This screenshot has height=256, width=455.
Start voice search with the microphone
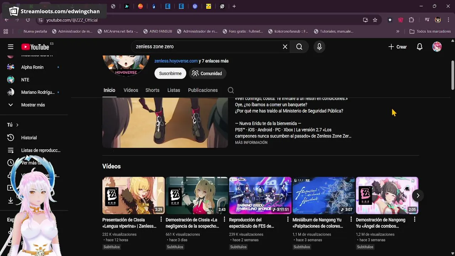click(x=319, y=47)
